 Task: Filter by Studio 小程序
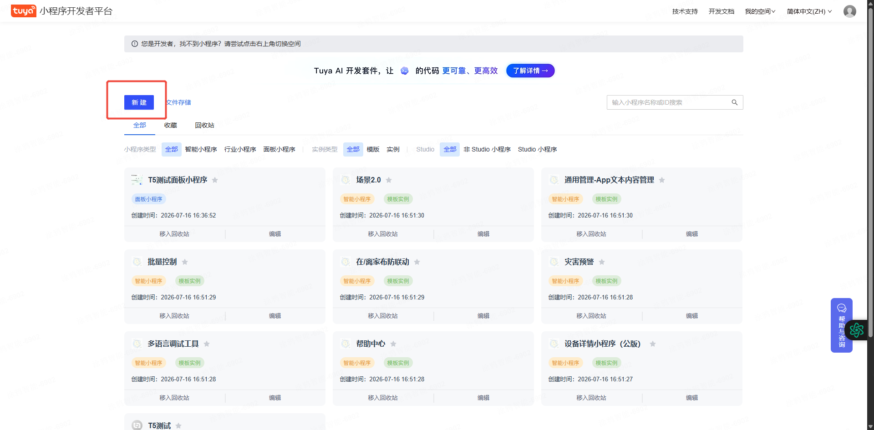pos(537,149)
